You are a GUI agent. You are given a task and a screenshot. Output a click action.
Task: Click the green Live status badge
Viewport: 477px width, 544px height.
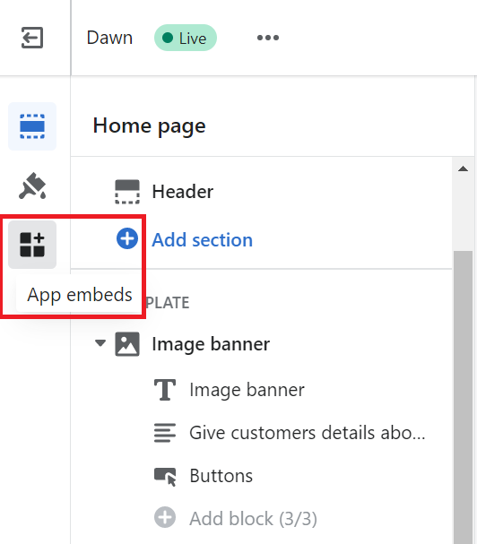point(186,38)
